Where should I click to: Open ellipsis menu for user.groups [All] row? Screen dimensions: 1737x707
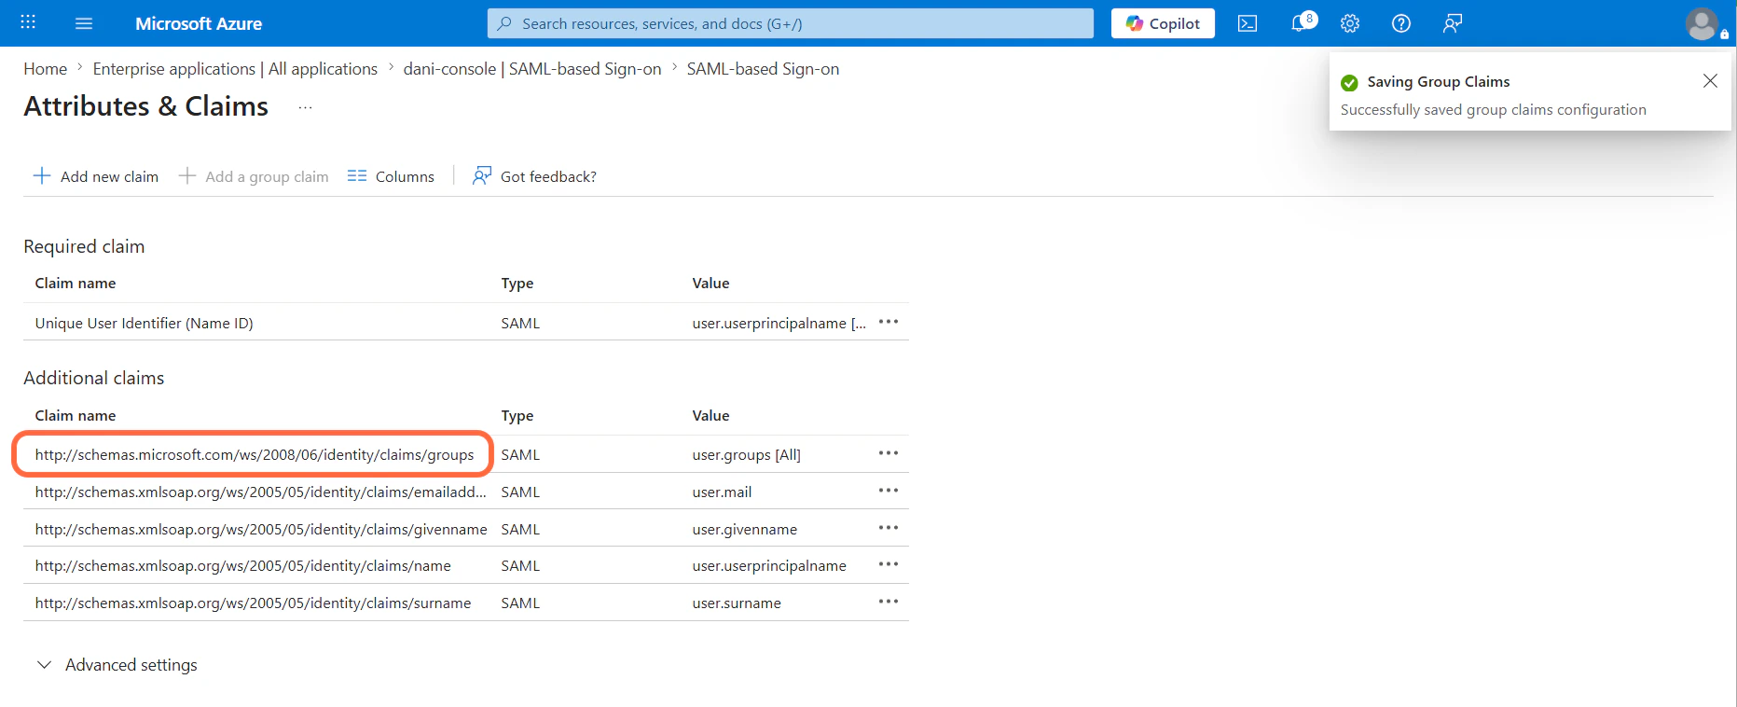click(889, 453)
